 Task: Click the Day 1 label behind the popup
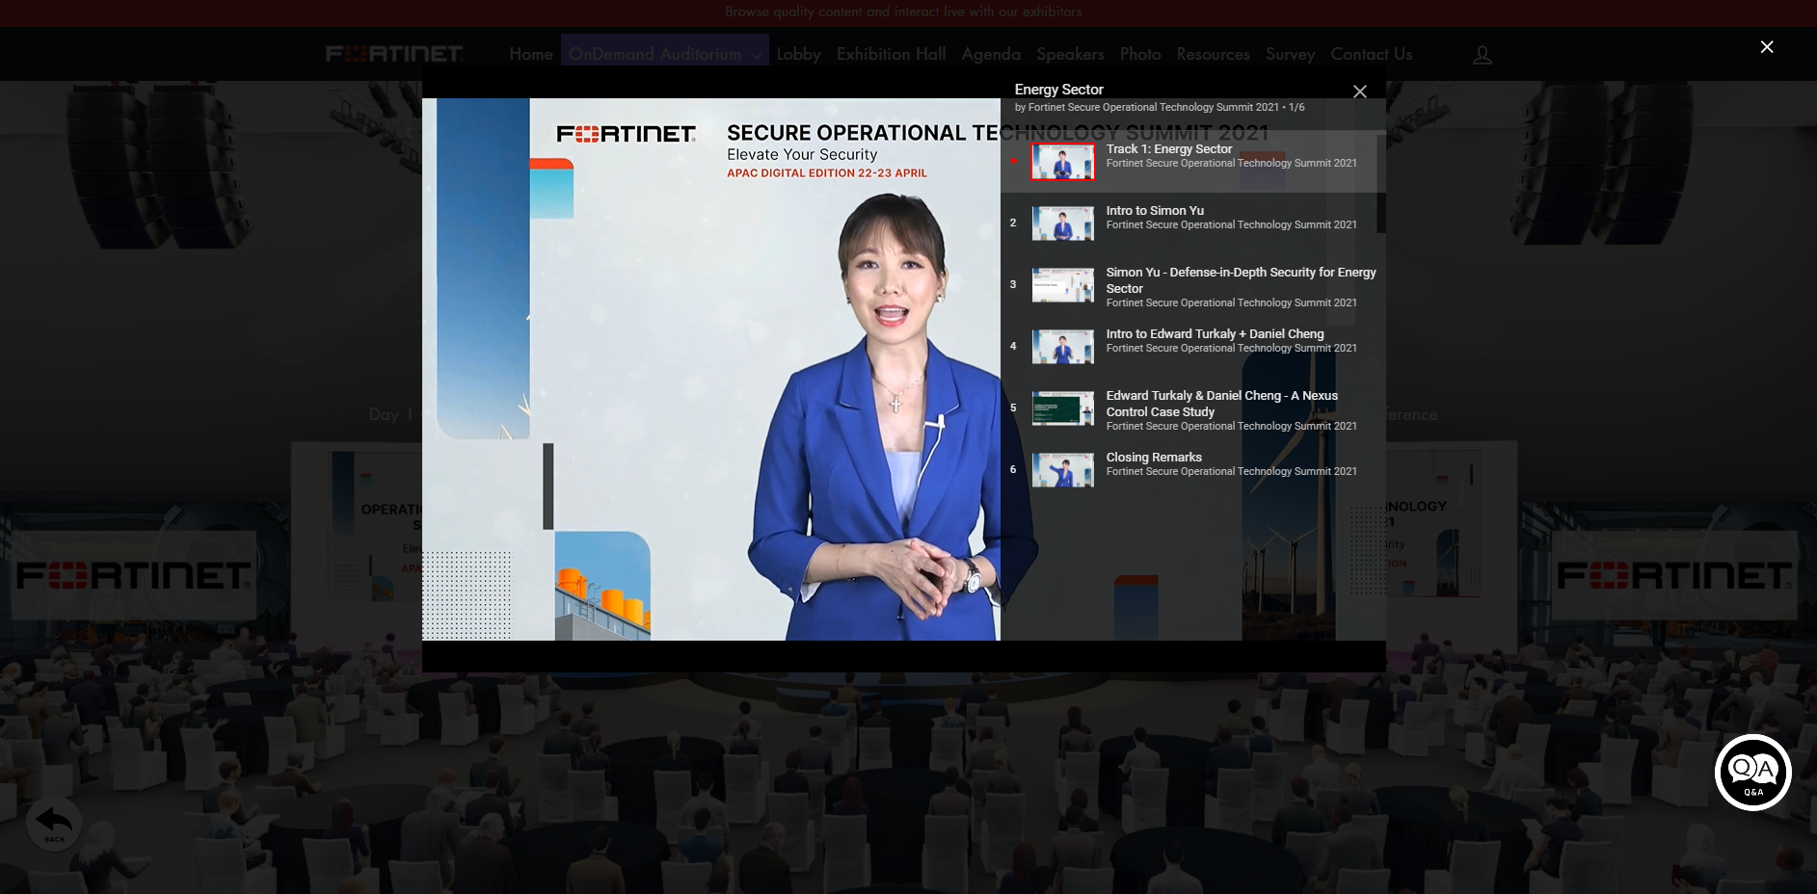pos(390,414)
